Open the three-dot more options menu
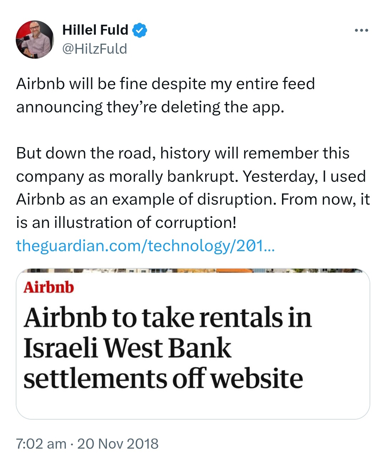Image resolution: width=386 pixels, height=464 pixels. 361,30
